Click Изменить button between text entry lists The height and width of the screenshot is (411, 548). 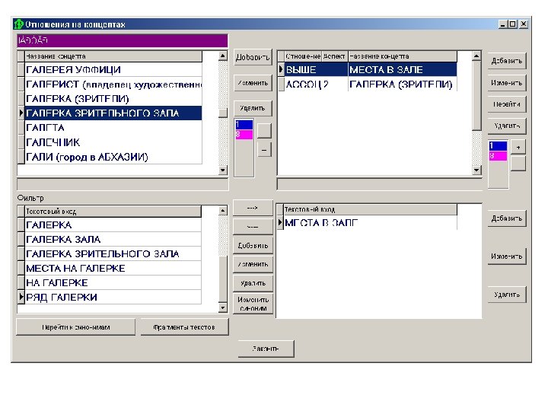253,265
